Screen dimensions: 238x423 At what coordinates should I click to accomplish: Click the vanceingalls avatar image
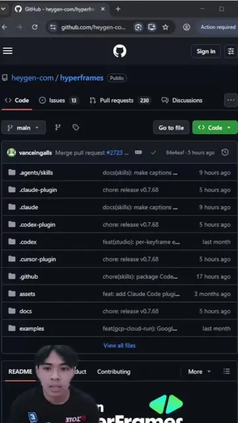coord(11,153)
